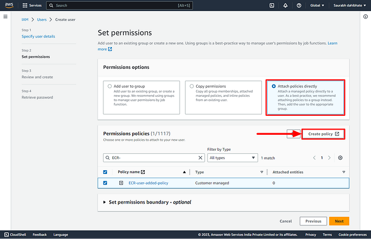Go to IAM breadcrumb
The width and height of the screenshot is (371, 239).
25,20
